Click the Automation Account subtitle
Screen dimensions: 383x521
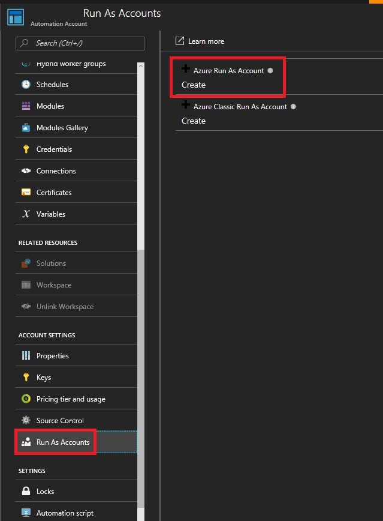point(59,24)
